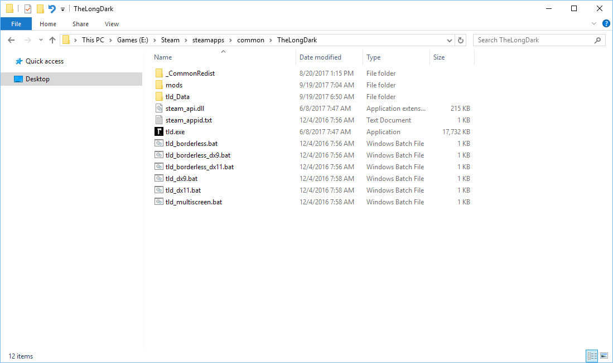The width and height of the screenshot is (613, 363).
Task: Click the search magnifier icon
Action: click(597, 40)
